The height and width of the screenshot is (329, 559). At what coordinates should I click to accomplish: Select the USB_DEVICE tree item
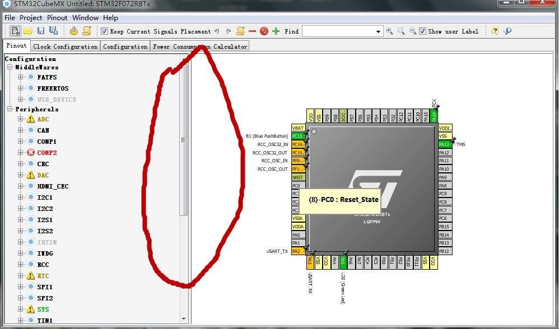[x=57, y=100]
